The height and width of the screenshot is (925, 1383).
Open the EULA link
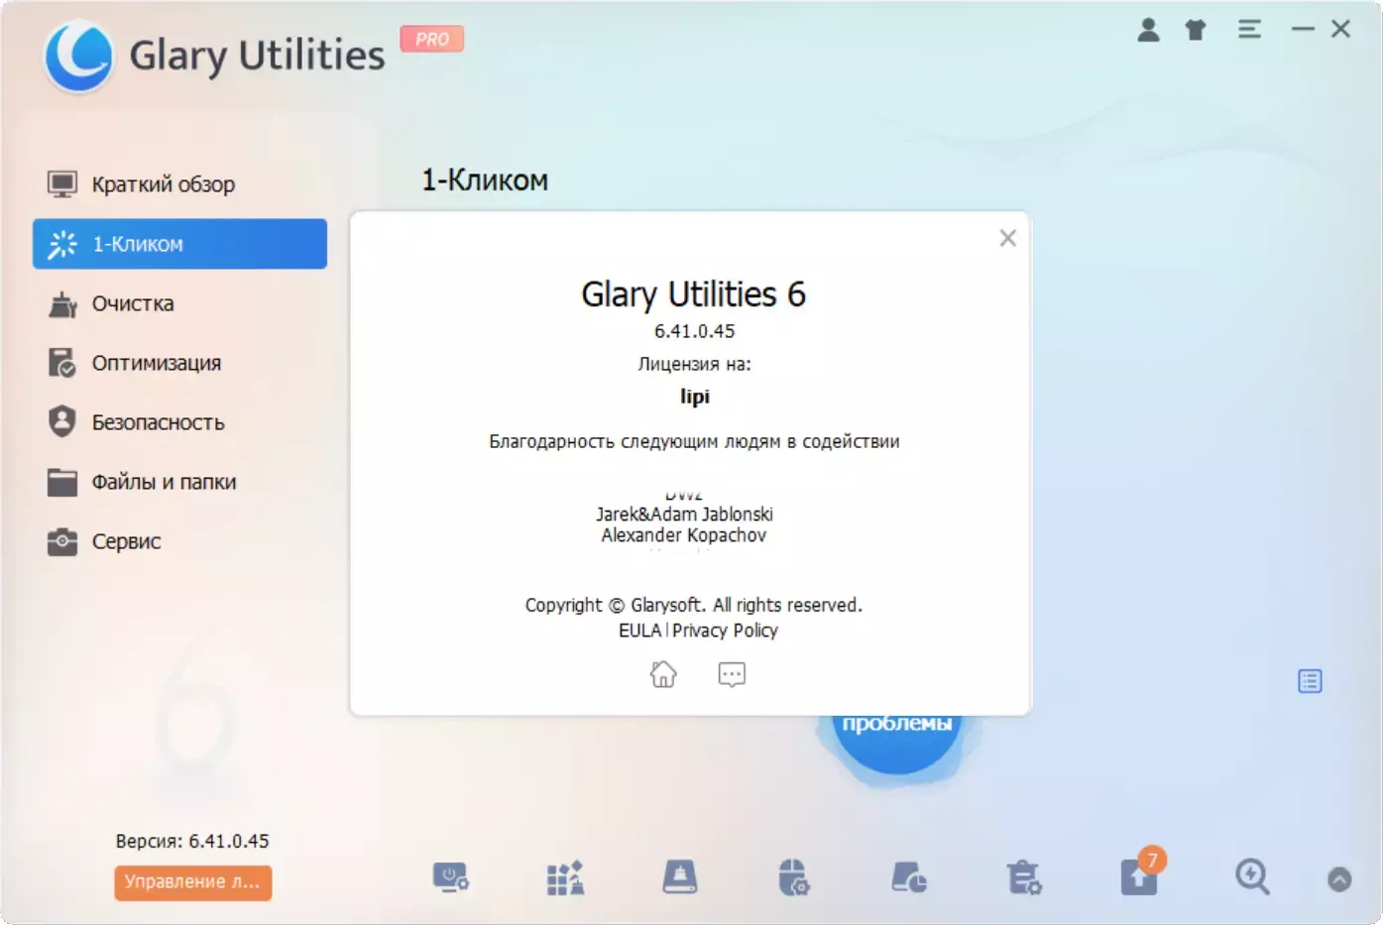(x=639, y=631)
